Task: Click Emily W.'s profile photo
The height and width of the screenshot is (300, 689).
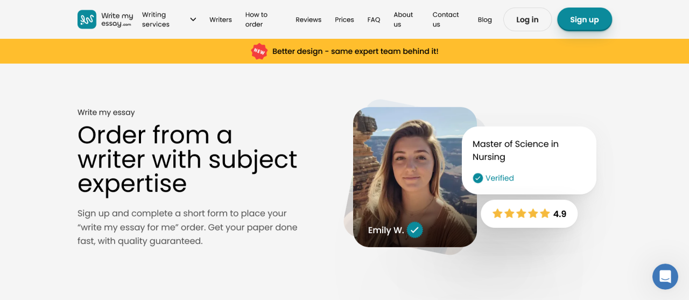Action: pos(414,167)
